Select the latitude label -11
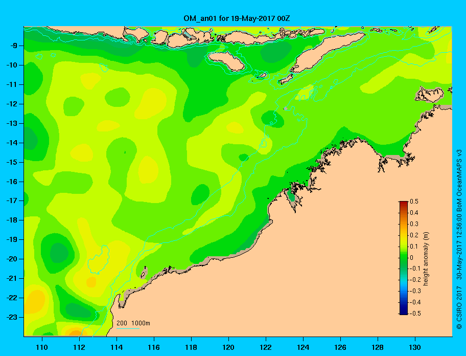This screenshot has height=356, width=466. 11,84
